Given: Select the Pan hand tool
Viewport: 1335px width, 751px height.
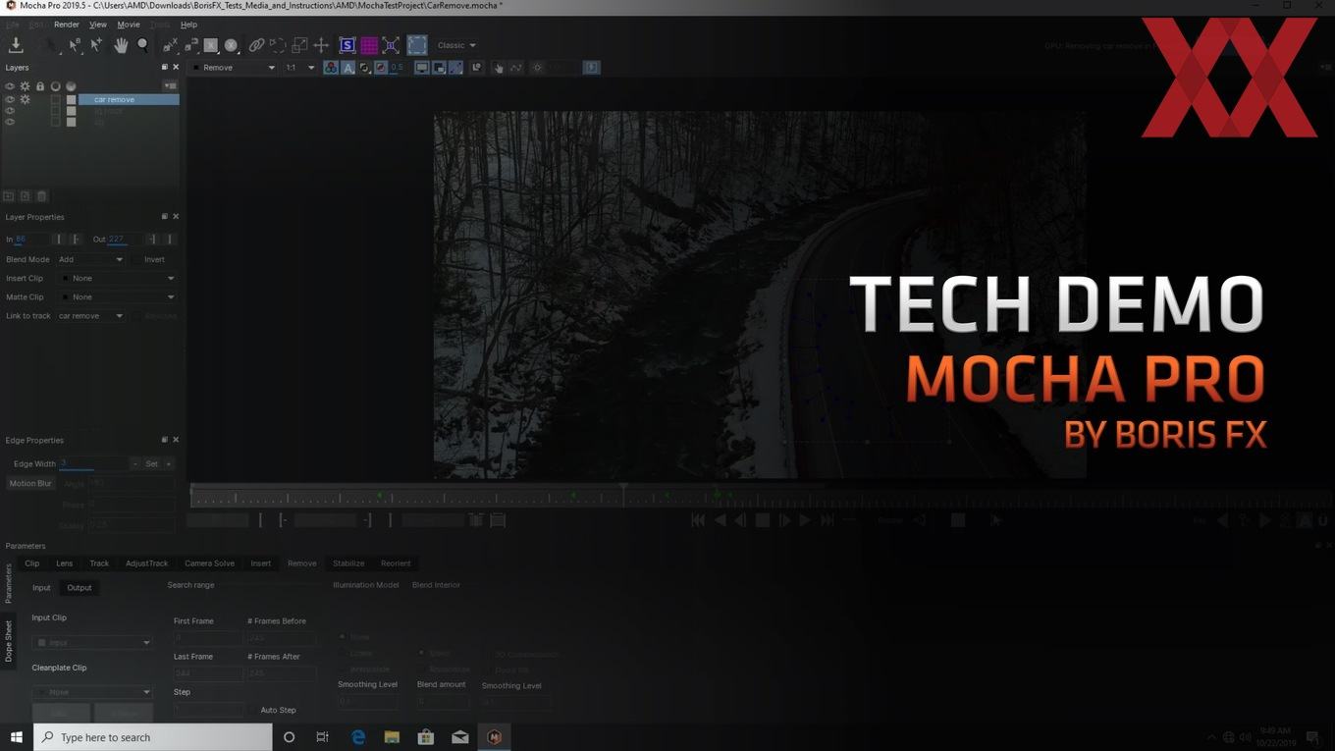Looking at the screenshot, I should (x=121, y=45).
